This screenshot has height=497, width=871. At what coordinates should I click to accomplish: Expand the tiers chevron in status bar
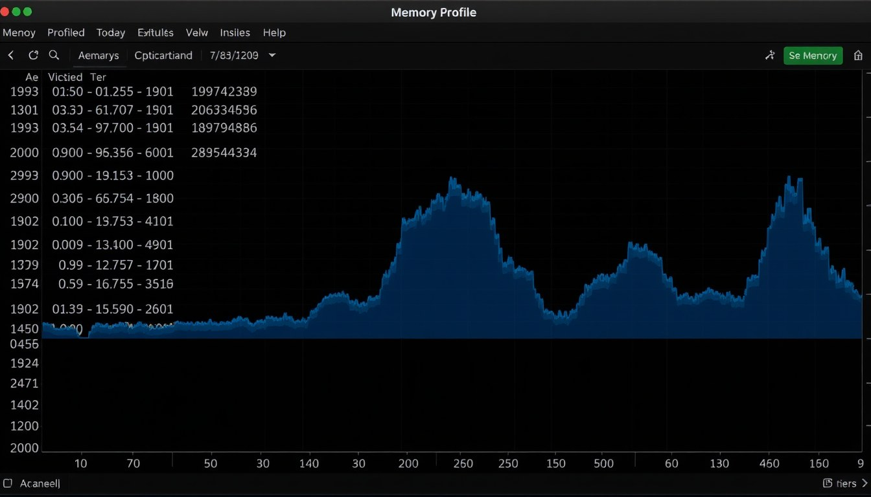[865, 483]
